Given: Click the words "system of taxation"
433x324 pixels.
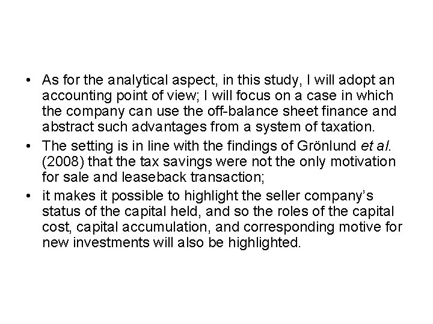Looking at the screenshot, I should tap(315, 127).
